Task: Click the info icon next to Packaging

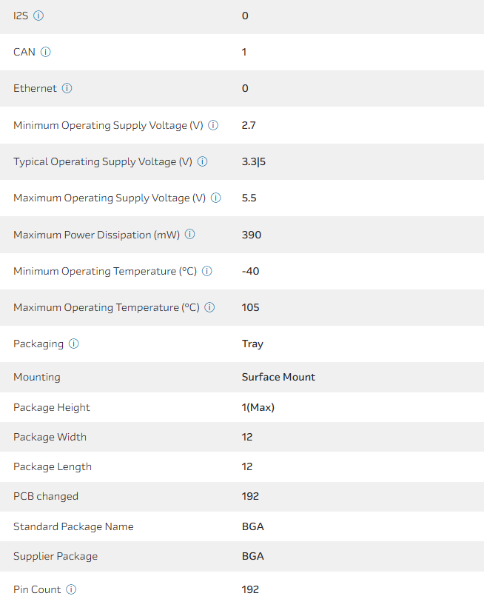Action: point(74,344)
